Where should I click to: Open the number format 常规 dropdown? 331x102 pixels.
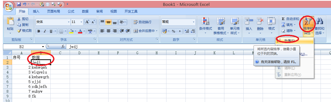pos(194,22)
